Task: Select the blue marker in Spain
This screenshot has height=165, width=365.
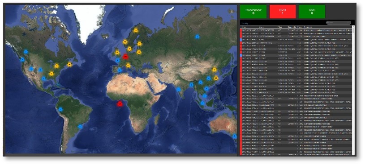Action: coord(120,70)
